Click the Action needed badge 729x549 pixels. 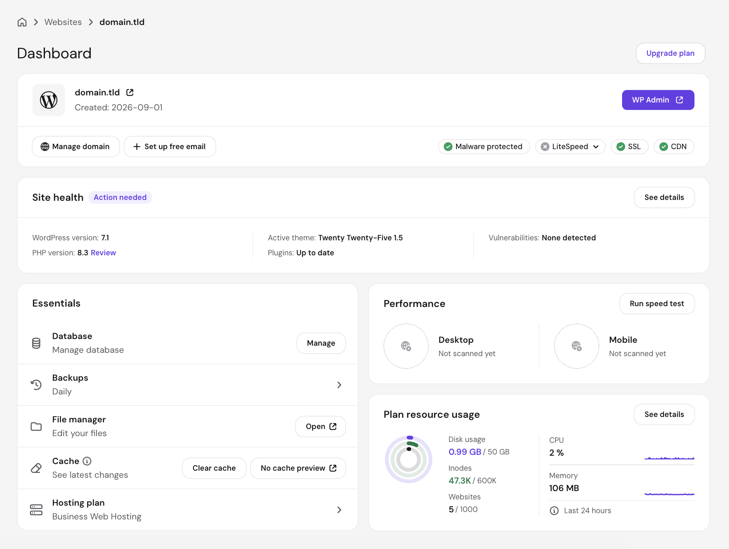pos(120,197)
